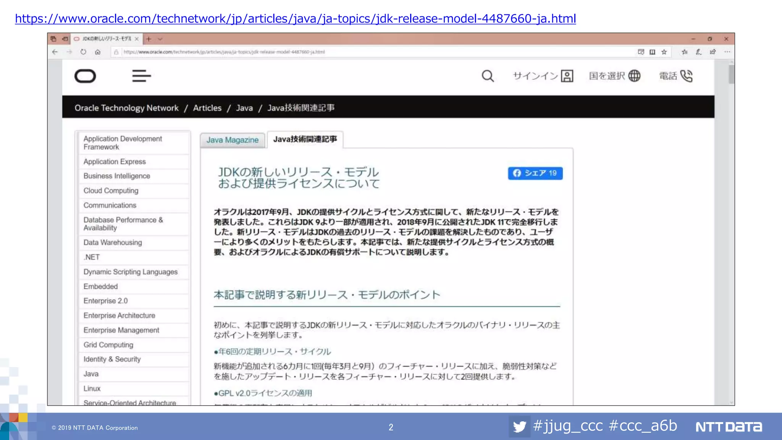
Task: Open the Java技術関連記事 breadcrumb link
Action: tap(301, 108)
